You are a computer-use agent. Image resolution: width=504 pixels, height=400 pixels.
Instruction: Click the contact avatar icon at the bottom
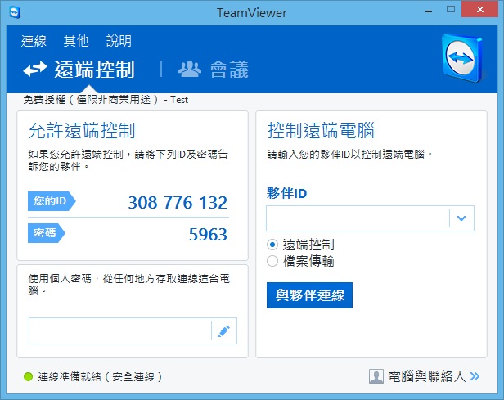tap(376, 376)
